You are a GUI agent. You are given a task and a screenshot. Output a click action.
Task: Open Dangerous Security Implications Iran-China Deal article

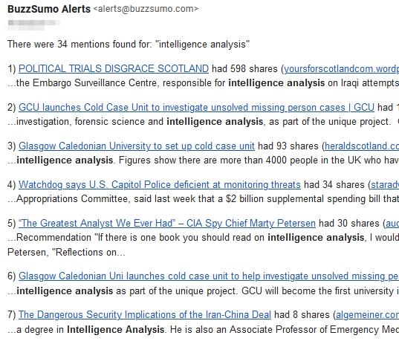click(145, 315)
